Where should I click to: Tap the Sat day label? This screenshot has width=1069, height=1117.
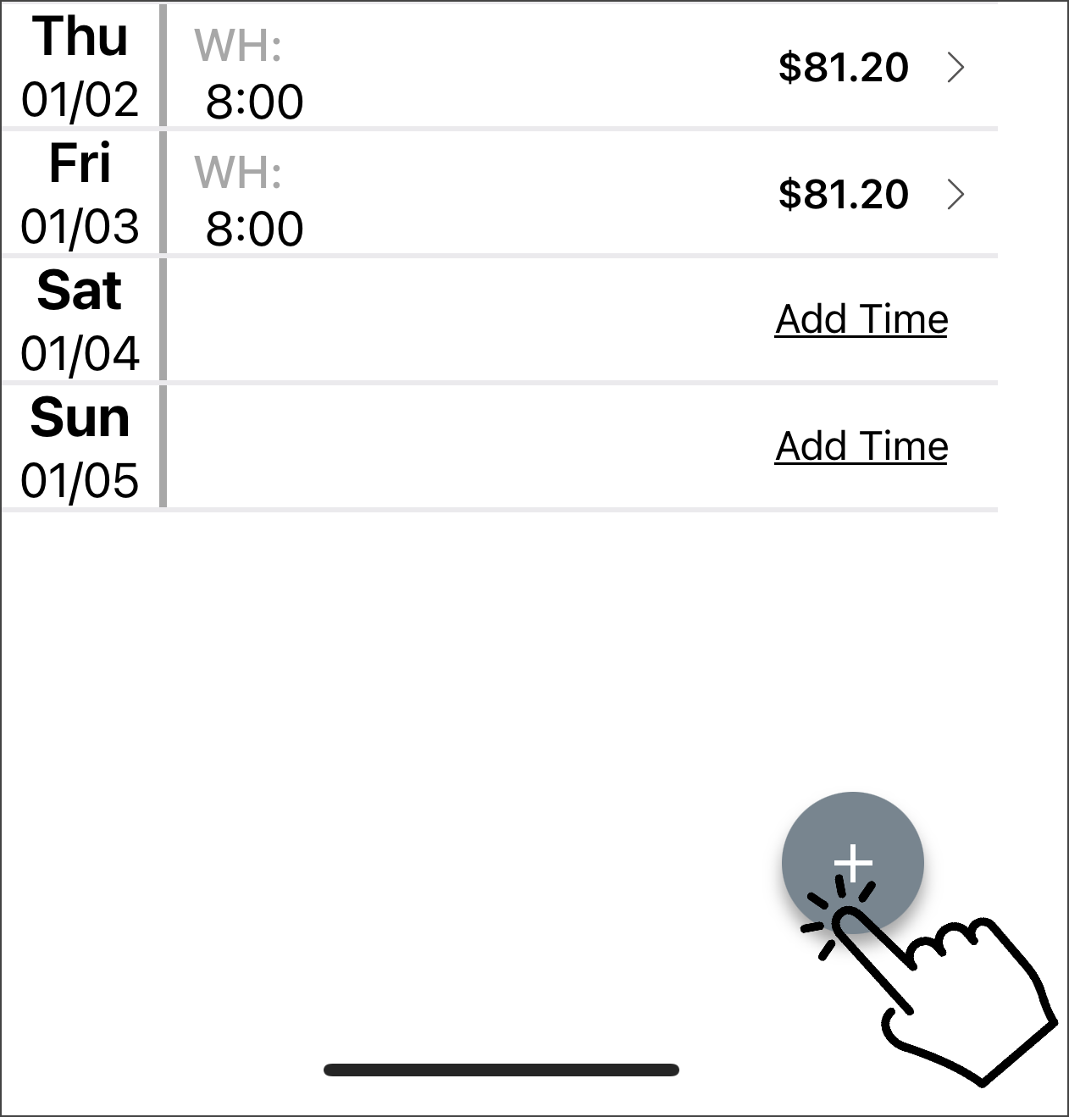pyautogui.click(x=80, y=290)
